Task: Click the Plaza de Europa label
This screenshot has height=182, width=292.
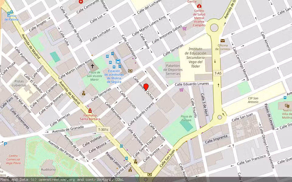Action: pos(186,118)
